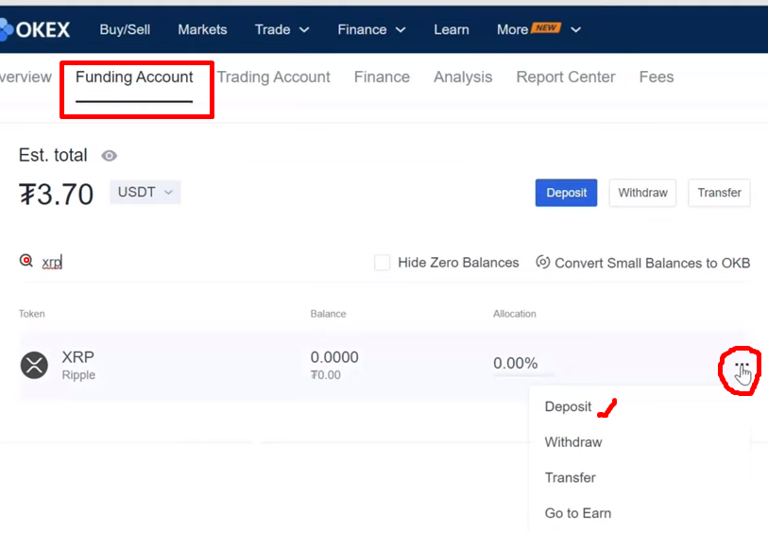768x533 pixels.
Task: Click the Est. total label
Action: (x=53, y=155)
